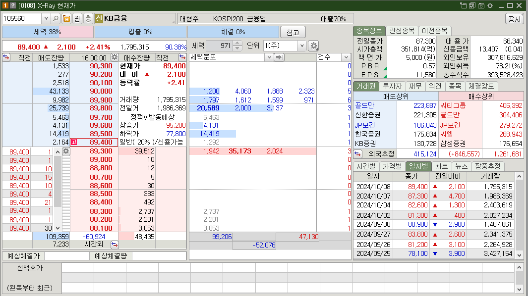Open the 세력분포 dropdown

(269, 57)
